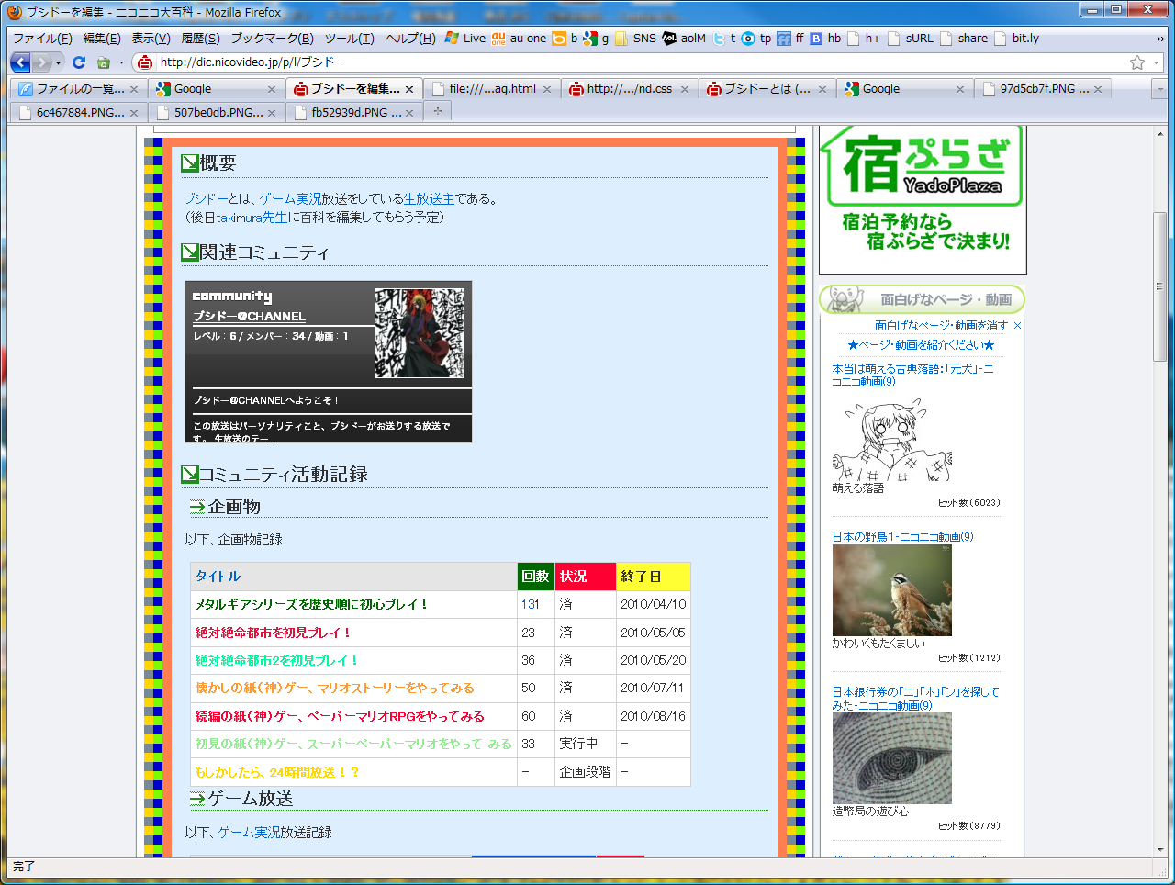Go back with the navigation arrow

pyautogui.click(x=20, y=62)
